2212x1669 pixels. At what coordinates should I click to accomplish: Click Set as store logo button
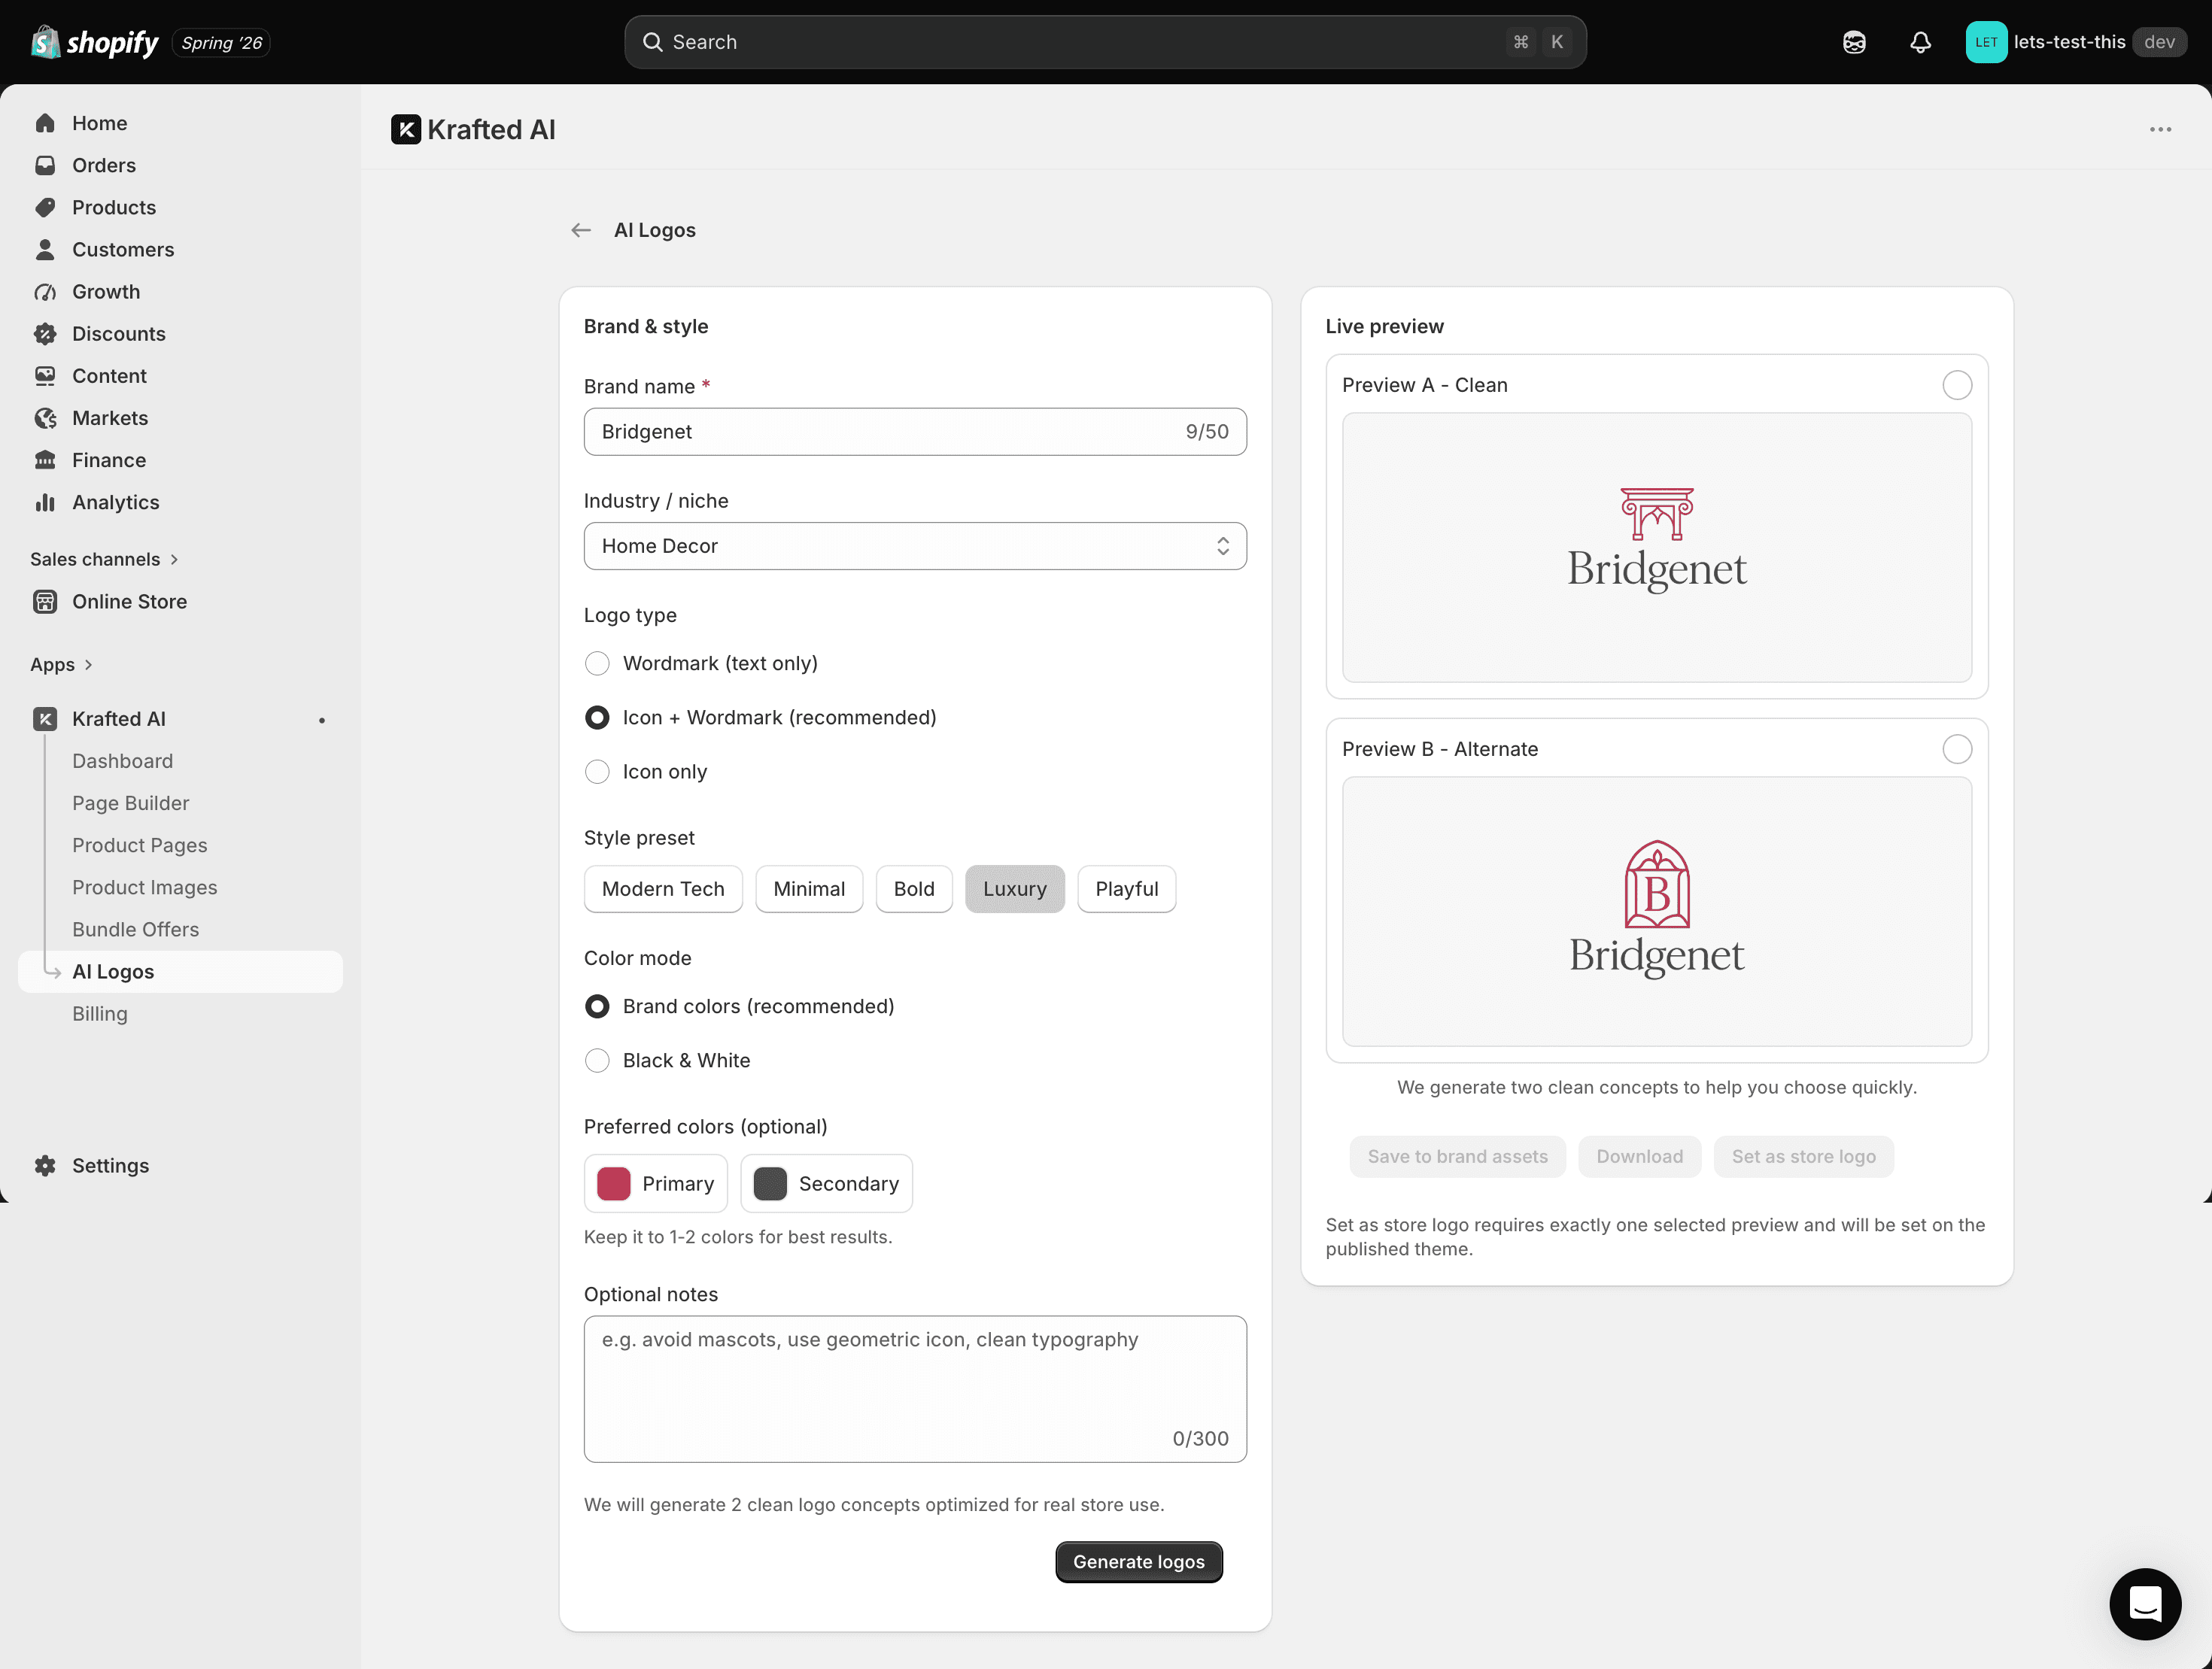tap(1803, 1156)
